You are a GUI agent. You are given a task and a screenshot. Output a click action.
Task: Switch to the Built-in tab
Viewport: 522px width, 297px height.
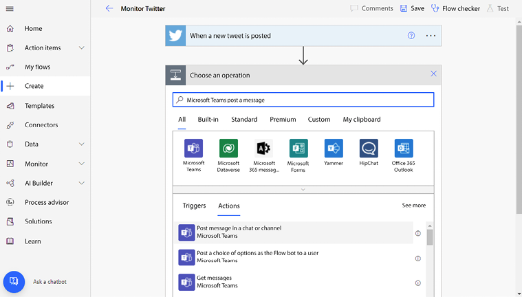coord(208,120)
